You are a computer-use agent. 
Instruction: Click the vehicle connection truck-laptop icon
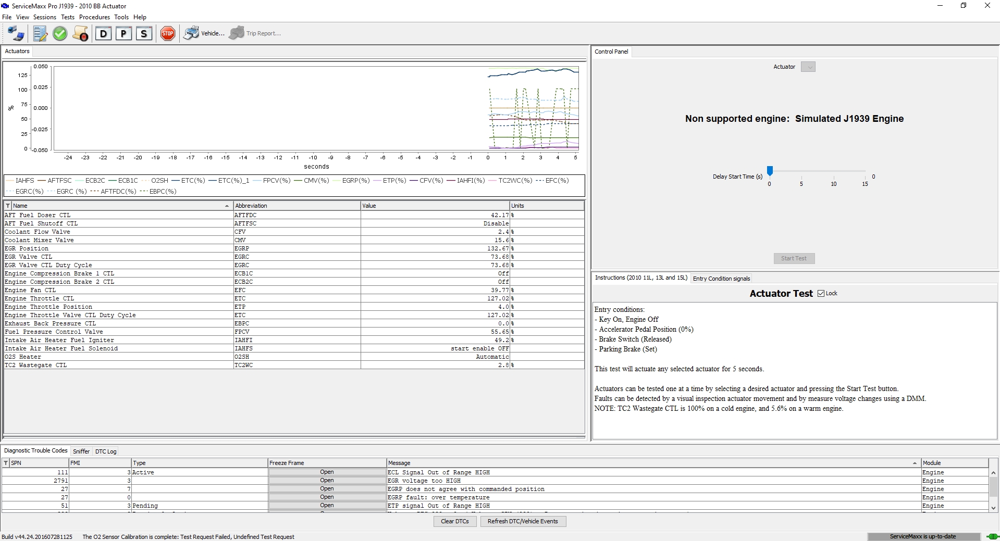(x=16, y=34)
